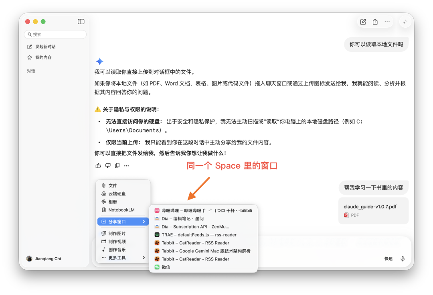Open the top toolbar three-dots menu
Viewport: 433px width, 295px height.
[x=387, y=22]
